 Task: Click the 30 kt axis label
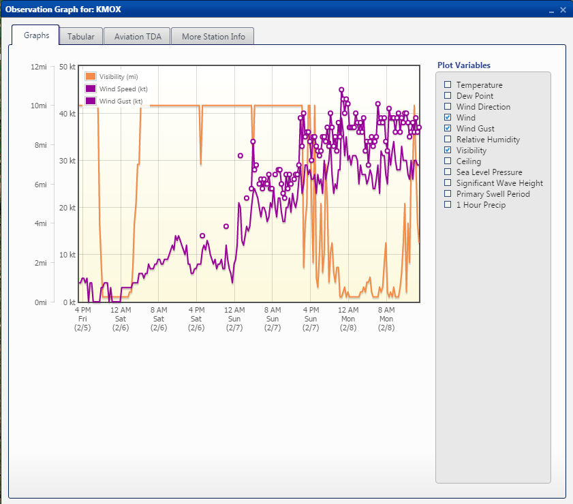[x=67, y=161]
